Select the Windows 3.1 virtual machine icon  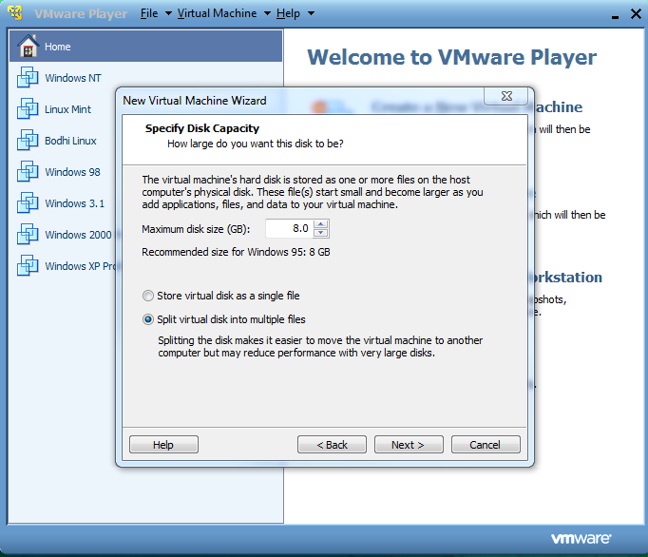28,203
